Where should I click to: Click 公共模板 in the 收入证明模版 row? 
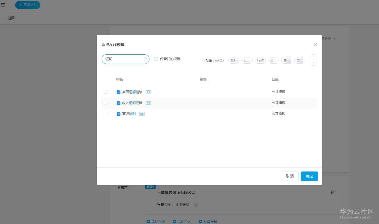point(278,103)
